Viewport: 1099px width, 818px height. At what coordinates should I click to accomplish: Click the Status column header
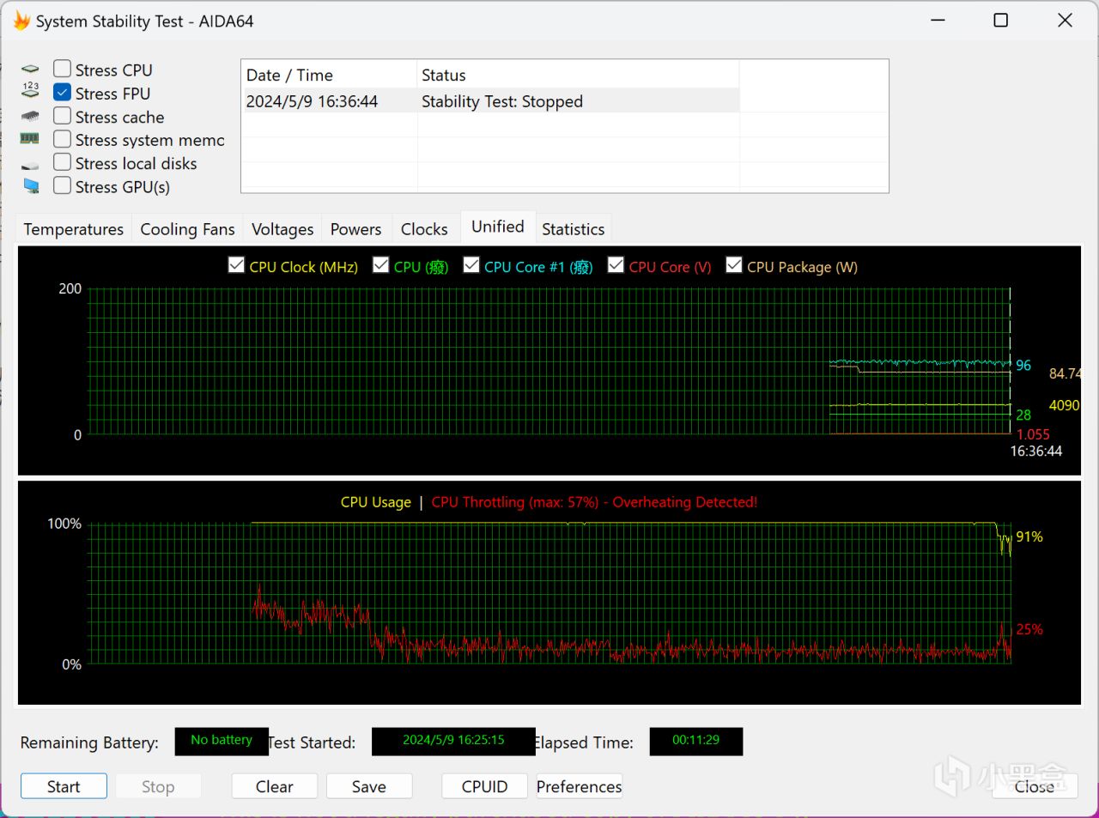(578, 75)
